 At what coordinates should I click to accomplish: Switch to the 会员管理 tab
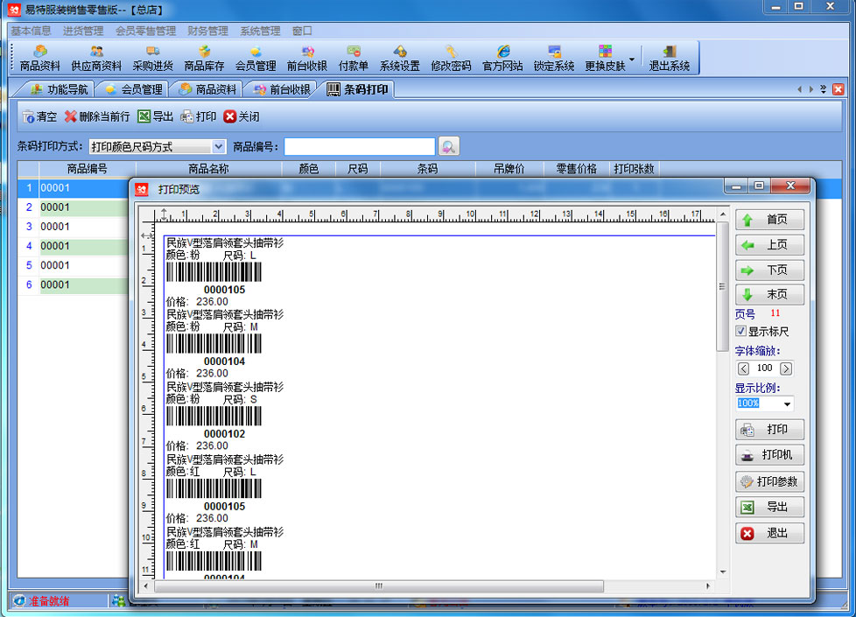coord(134,89)
